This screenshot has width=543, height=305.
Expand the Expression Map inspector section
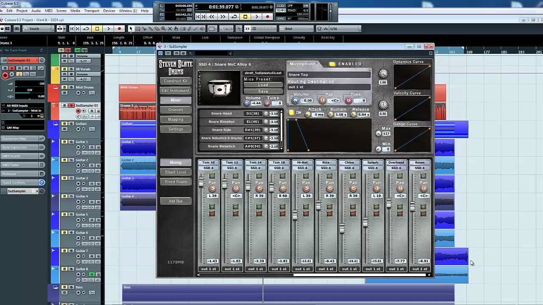tap(23, 139)
